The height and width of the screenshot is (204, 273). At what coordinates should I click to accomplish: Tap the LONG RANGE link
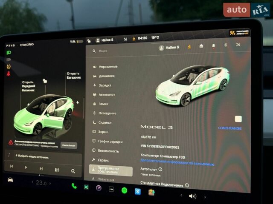(x=230, y=128)
